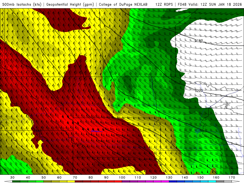Click the legend value 170

click(x=232, y=178)
